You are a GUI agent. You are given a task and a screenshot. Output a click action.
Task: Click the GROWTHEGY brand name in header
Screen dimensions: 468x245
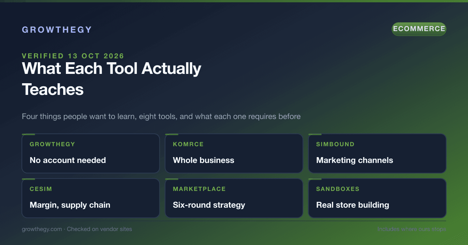[57, 30]
